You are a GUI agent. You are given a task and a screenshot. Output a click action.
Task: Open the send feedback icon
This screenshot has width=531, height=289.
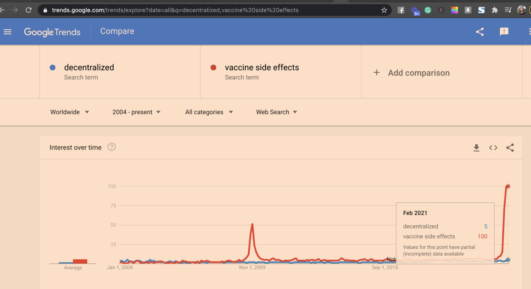click(x=504, y=31)
